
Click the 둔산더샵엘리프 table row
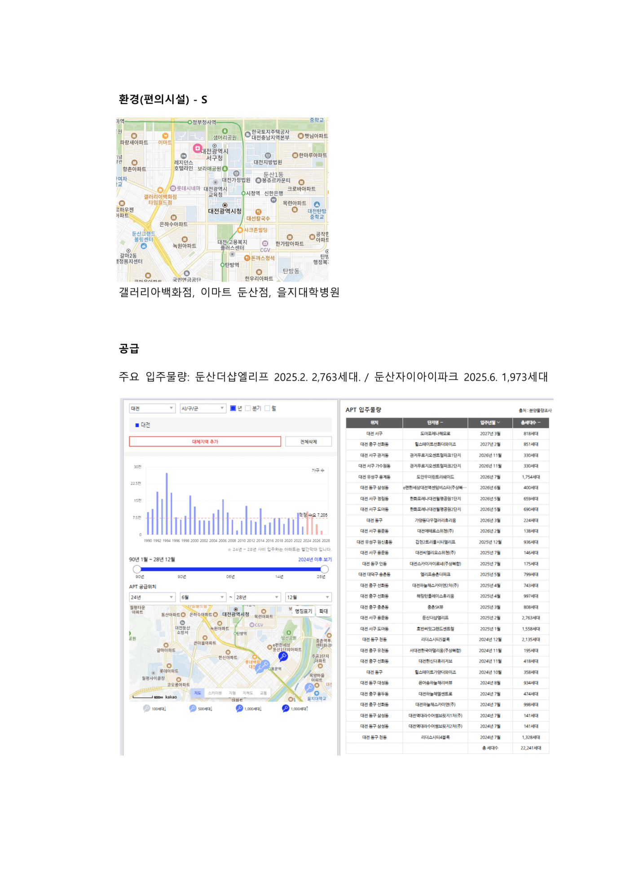pos(447,618)
